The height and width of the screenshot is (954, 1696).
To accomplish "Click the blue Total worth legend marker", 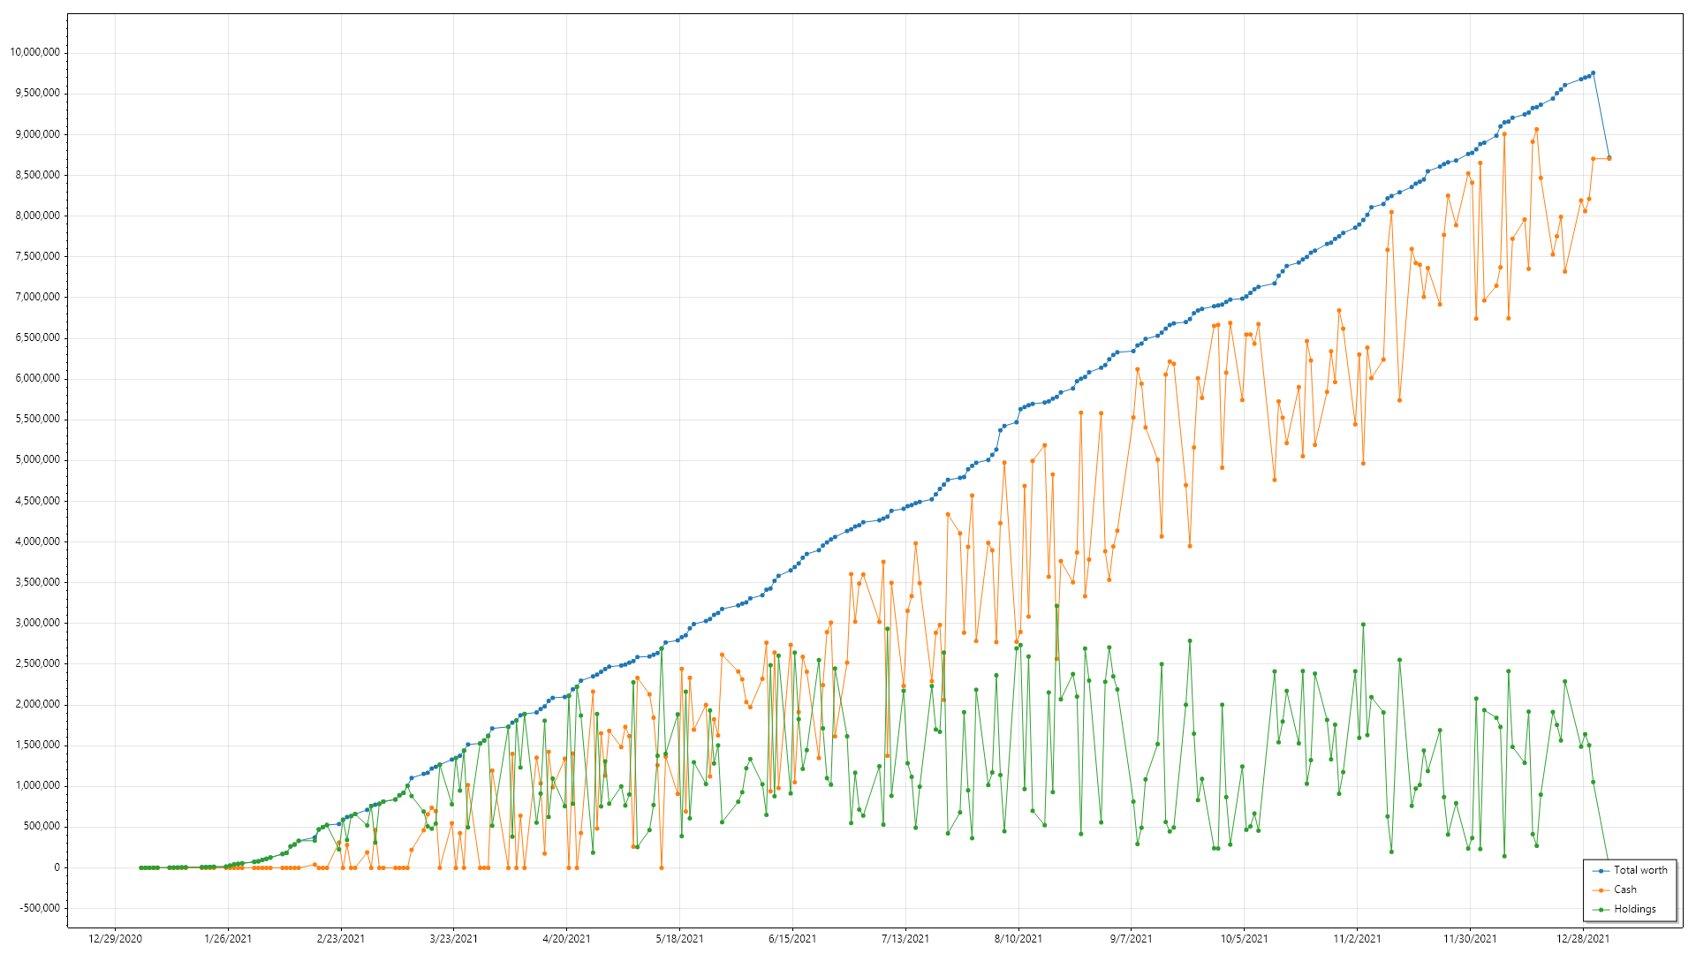I will [x=1601, y=871].
